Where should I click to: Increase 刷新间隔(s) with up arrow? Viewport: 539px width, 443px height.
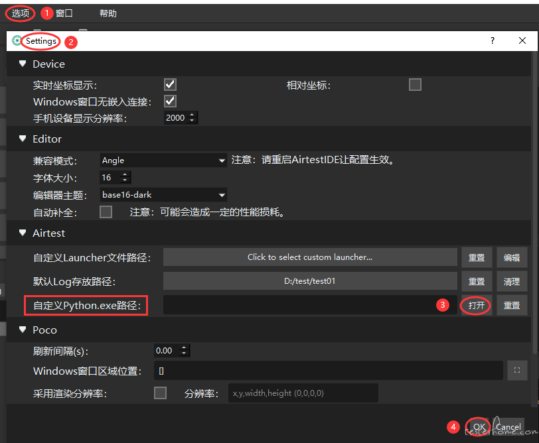coord(184,348)
